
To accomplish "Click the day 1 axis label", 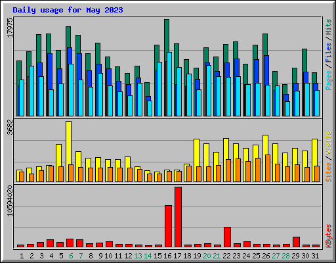I will (22, 256).
